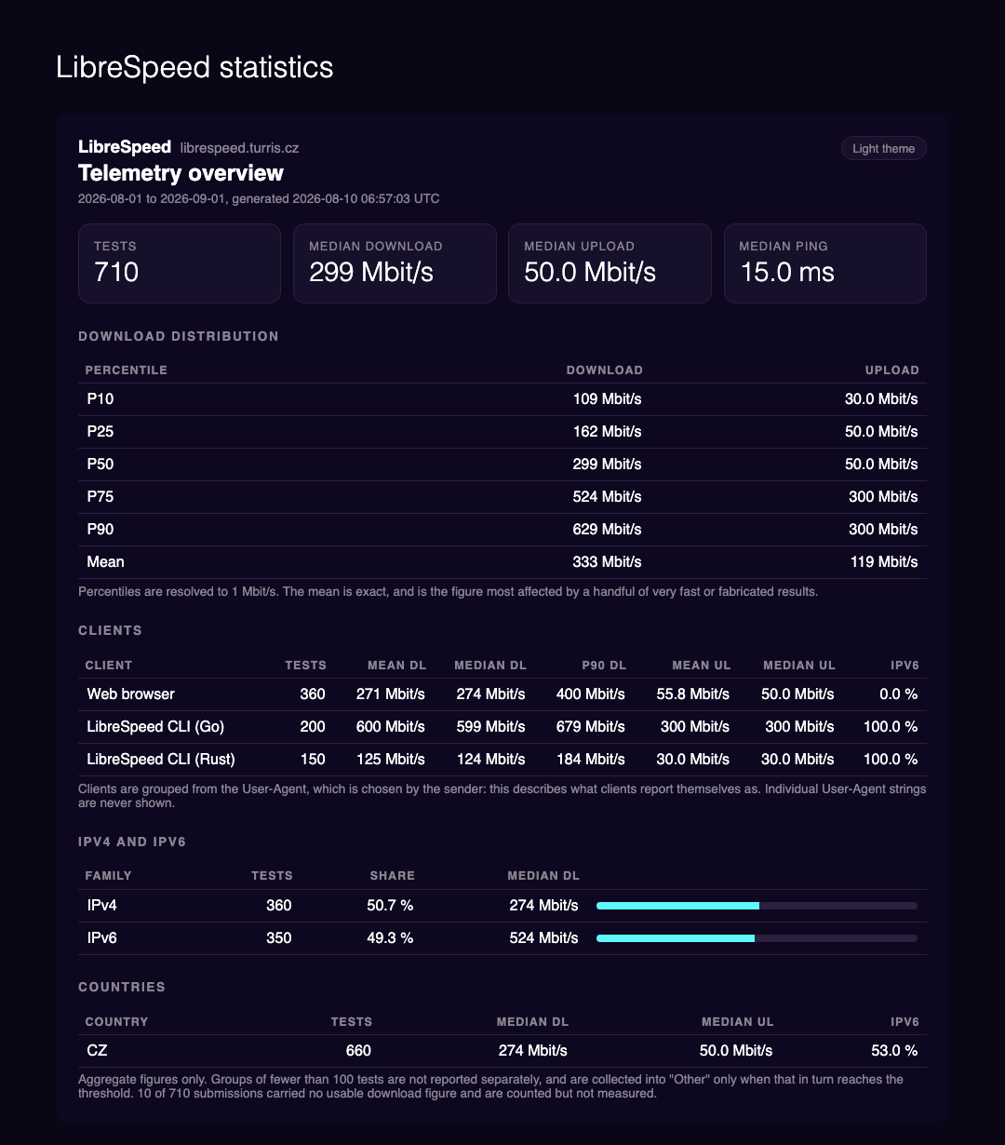The height and width of the screenshot is (1145, 1005).
Task: Click the IPv6 median download bar
Action: [757, 938]
